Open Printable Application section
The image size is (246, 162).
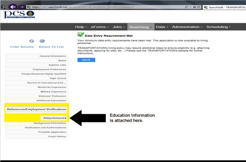pos(37,132)
